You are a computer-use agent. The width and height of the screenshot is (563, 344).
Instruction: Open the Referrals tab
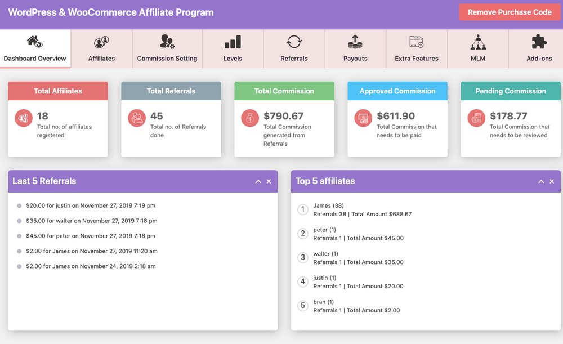click(294, 49)
